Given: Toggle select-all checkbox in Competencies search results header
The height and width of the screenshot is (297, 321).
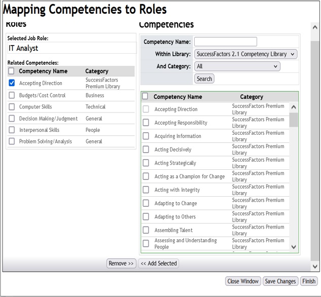Looking at the screenshot, I should pyautogui.click(x=145, y=96).
